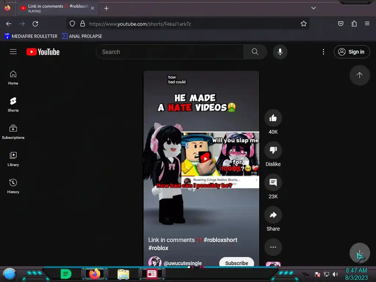Image resolution: width=376 pixels, height=282 pixels.
Task: Dislike the short with thumbs down
Action: (x=273, y=150)
